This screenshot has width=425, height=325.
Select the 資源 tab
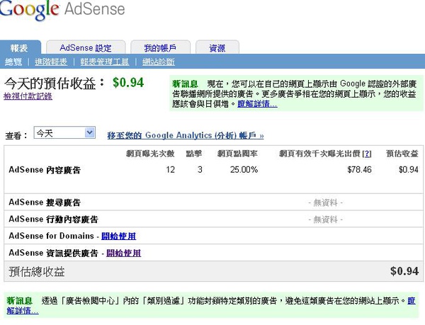tap(217, 47)
